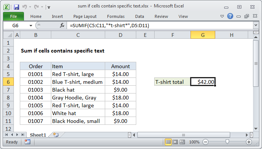Expand the formula bar
This screenshot has height=149, width=262.
(x=256, y=25)
